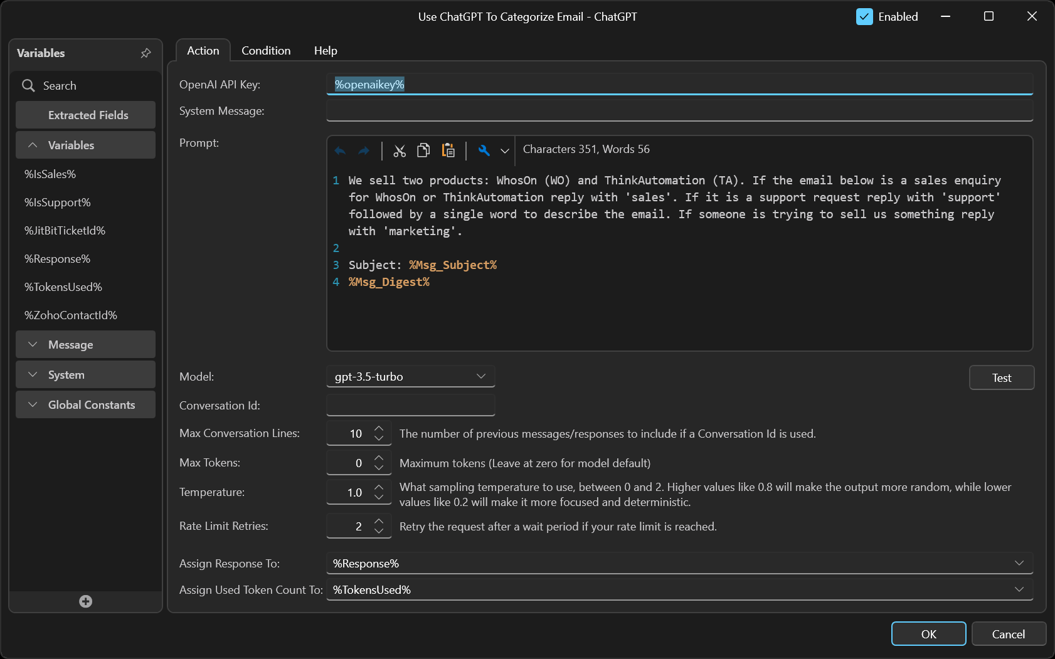Expand the System section
The image size is (1055, 659).
(x=85, y=374)
